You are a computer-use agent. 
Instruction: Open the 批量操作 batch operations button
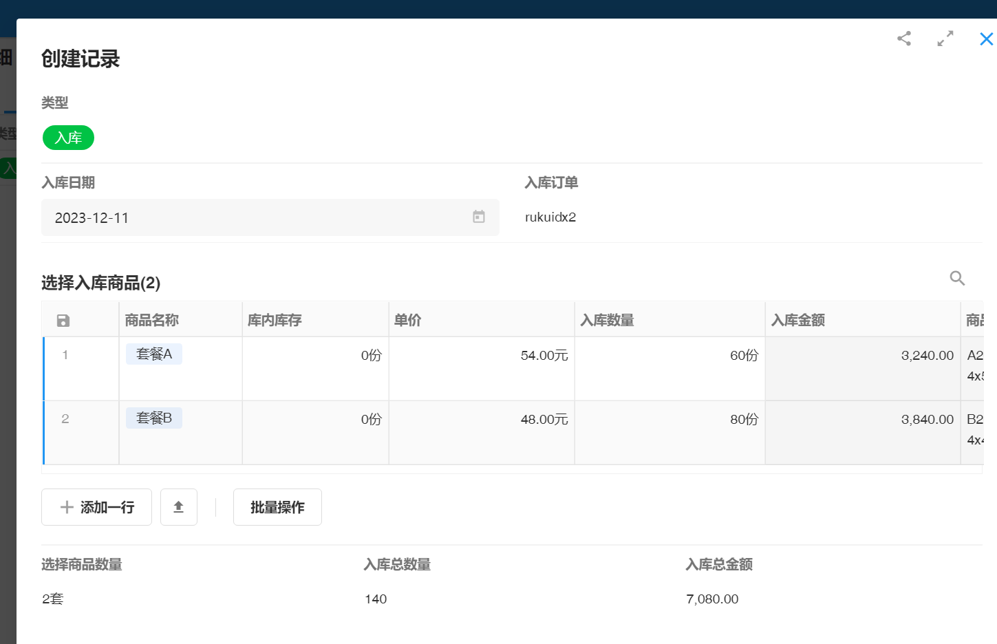(277, 507)
